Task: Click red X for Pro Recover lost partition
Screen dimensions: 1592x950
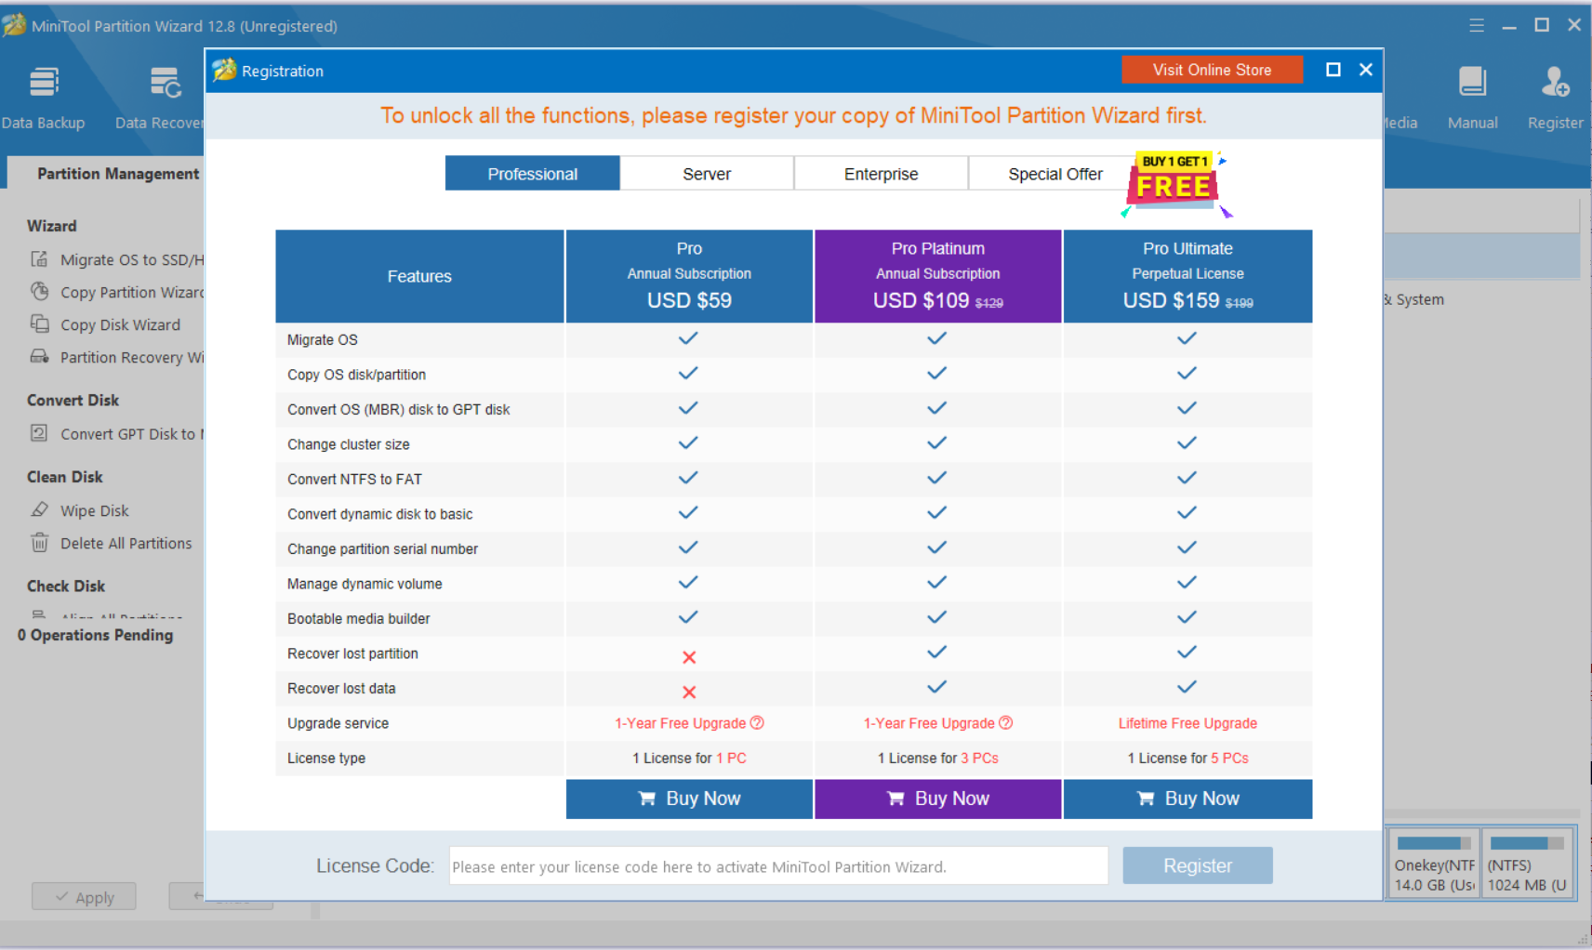Action: (689, 657)
